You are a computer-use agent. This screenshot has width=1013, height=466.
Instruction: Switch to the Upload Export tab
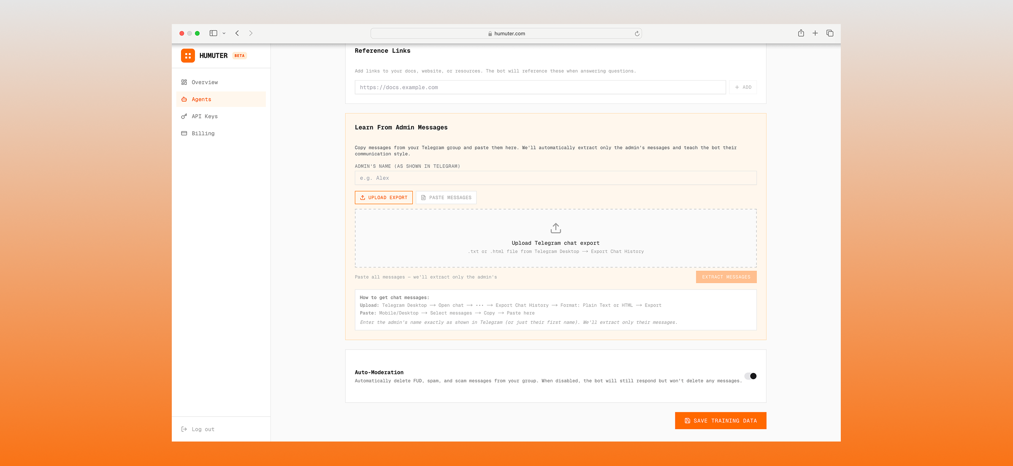pyautogui.click(x=384, y=198)
